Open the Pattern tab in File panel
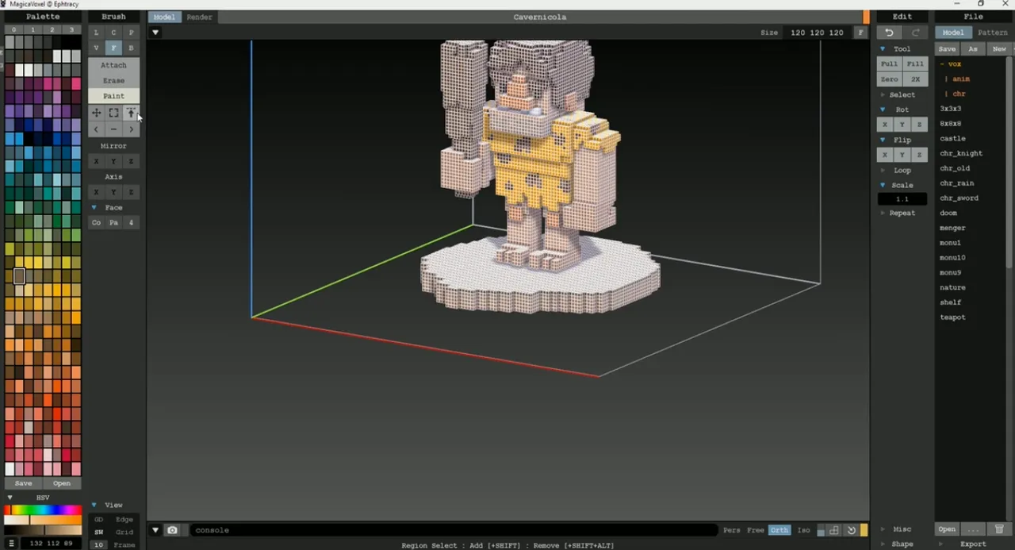Image resolution: width=1015 pixels, height=550 pixels. click(992, 33)
